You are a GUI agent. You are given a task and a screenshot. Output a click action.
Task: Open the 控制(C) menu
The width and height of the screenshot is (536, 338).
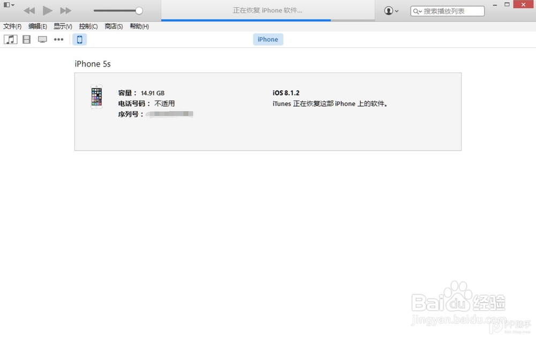(87, 26)
